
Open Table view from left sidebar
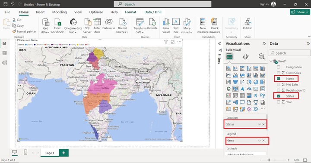click(x=5, y=53)
